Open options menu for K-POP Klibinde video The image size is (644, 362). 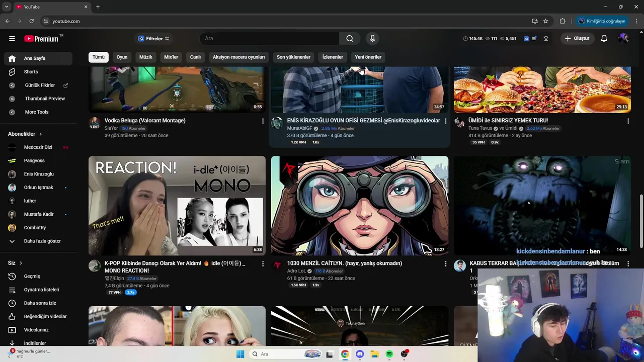click(x=263, y=264)
